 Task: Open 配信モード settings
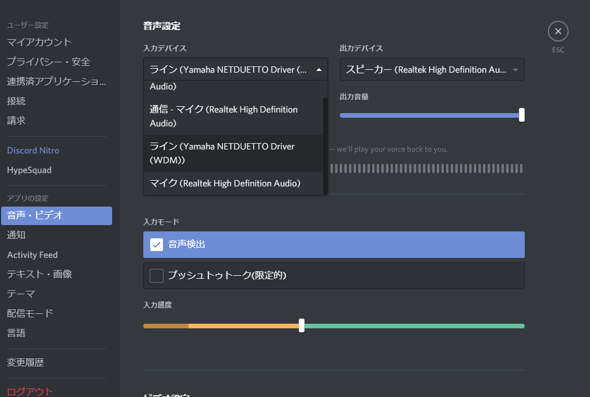coord(30,313)
